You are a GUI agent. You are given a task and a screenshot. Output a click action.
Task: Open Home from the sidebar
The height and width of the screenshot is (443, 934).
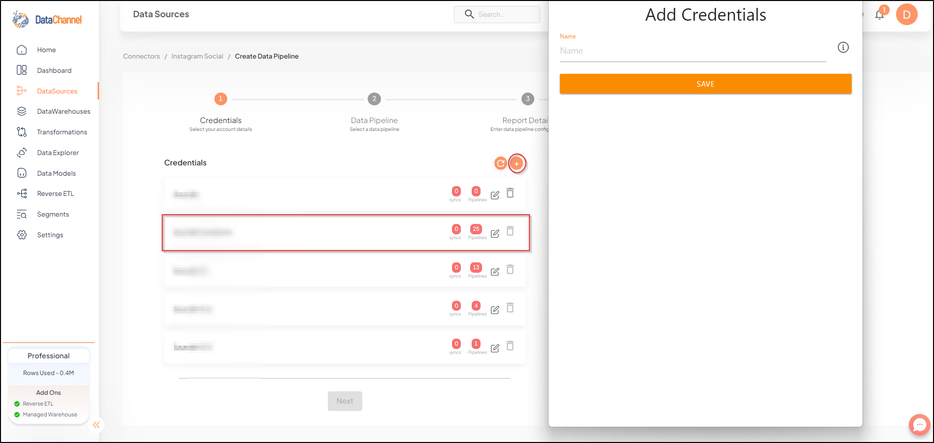tap(46, 50)
